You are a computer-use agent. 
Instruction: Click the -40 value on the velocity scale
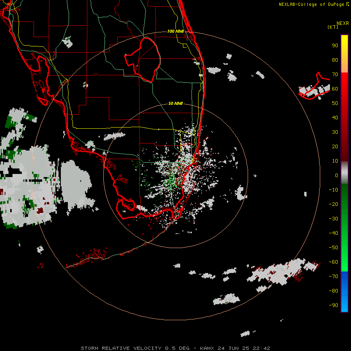[x=333, y=233]
